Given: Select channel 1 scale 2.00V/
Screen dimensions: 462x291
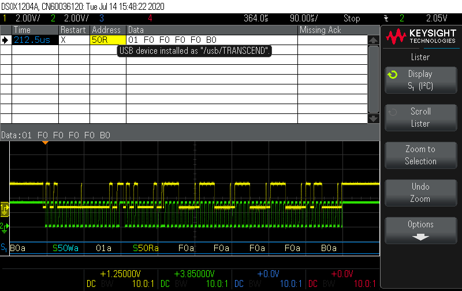Looking at the screenshot, I should (28, 19).
